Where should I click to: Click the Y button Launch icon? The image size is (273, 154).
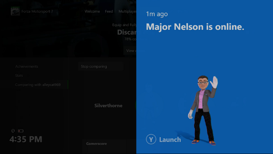(x=151, y=139)
